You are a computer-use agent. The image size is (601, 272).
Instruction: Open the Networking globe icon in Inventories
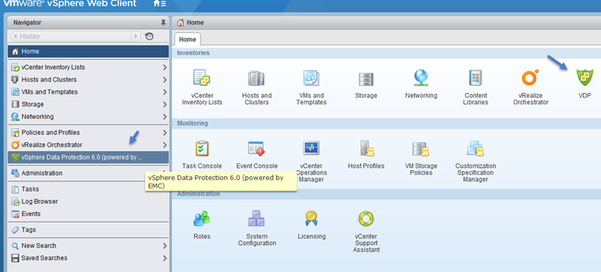tap(421, 78)
